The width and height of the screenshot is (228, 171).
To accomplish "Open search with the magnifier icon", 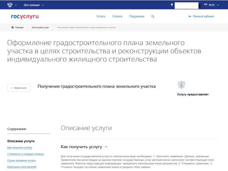I will (x=153, y=17).
